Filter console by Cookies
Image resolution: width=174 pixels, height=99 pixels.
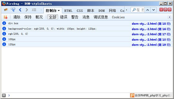tap(118, 17)
